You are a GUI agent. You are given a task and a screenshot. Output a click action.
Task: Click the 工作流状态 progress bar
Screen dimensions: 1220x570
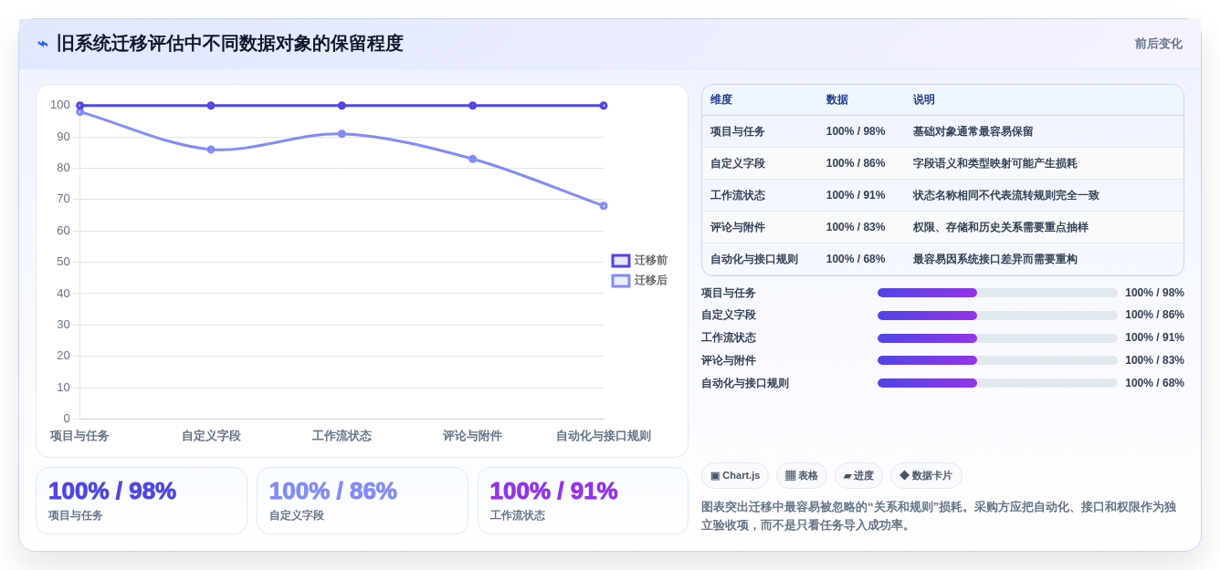point(997,338)
